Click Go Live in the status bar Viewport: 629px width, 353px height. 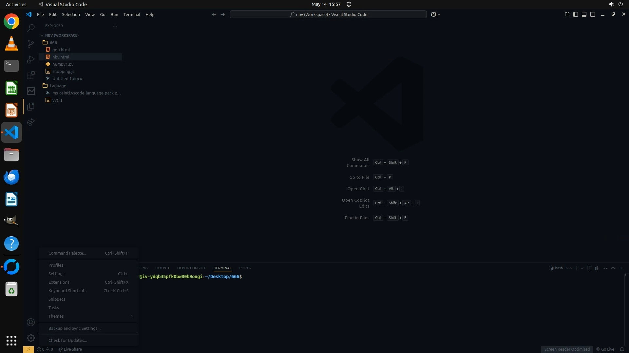click(605, 349)
